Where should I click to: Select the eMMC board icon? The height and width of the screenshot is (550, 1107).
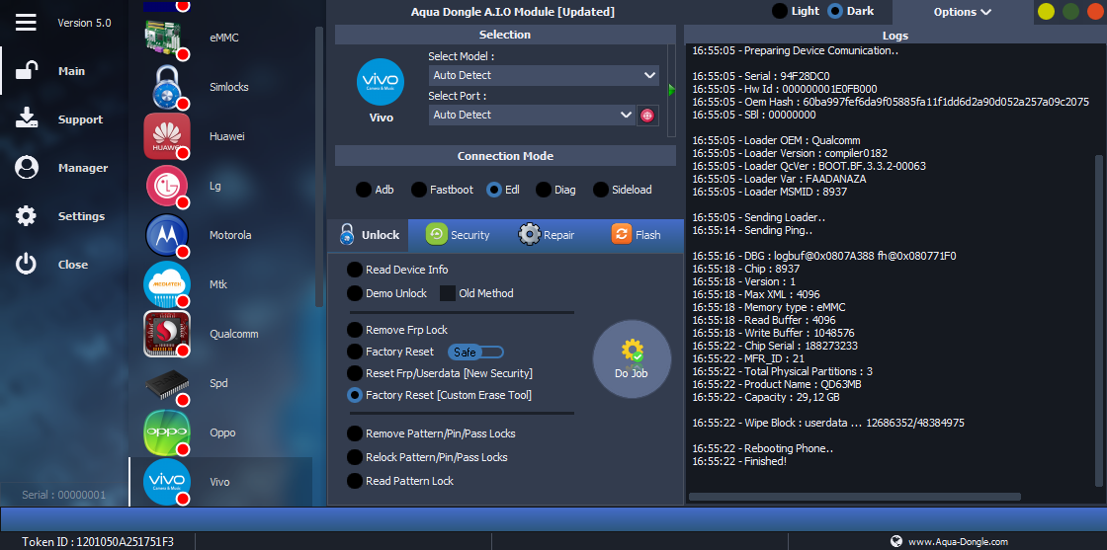166,38
